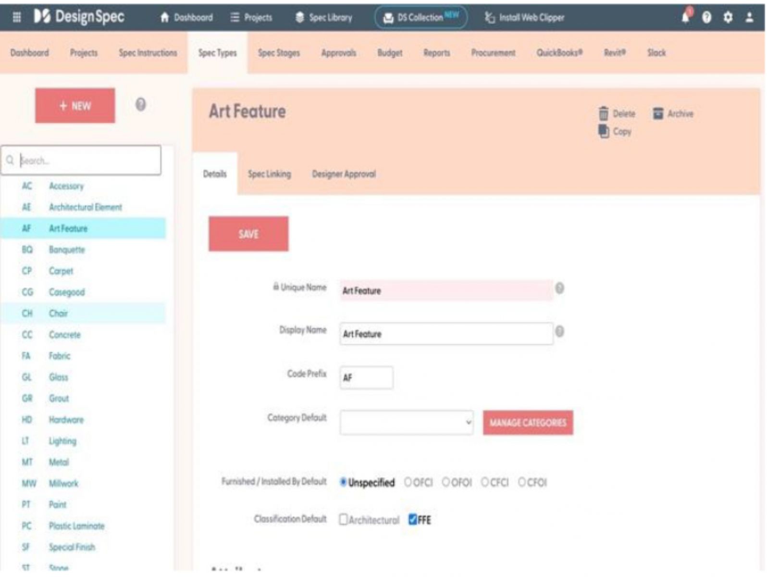Viewport: 767px width, 577px height.
Task: Uncheck the FFE classification checkbox
Action: click(x=412, y=520)
